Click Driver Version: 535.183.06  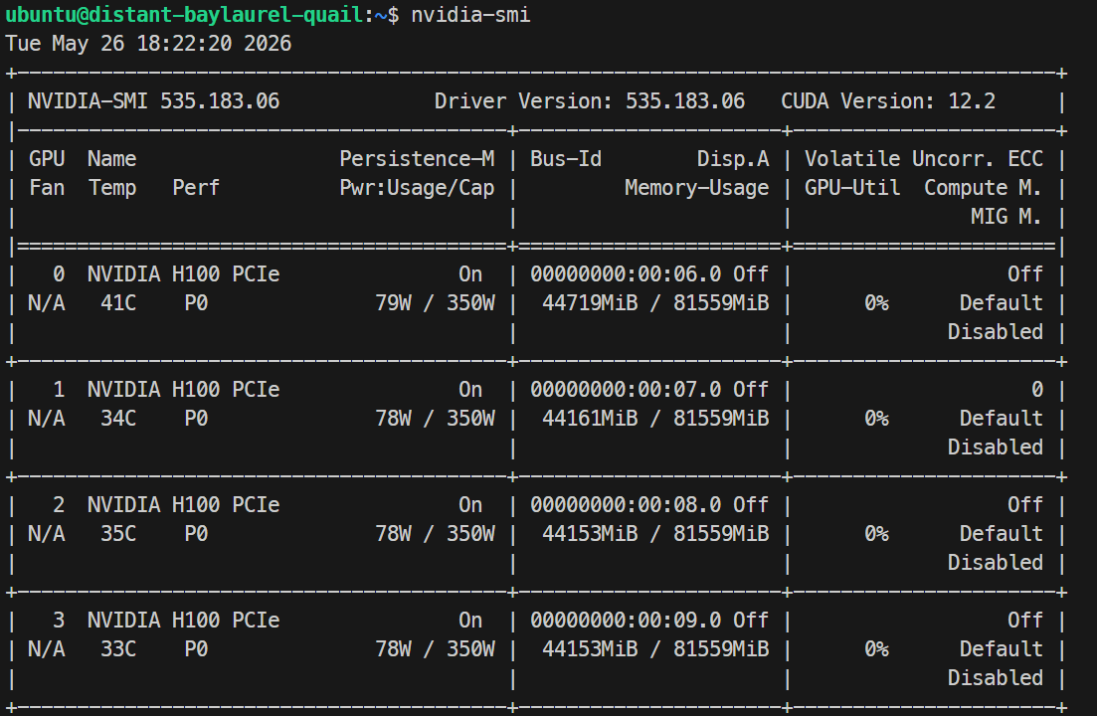click(x=590, y=101)
